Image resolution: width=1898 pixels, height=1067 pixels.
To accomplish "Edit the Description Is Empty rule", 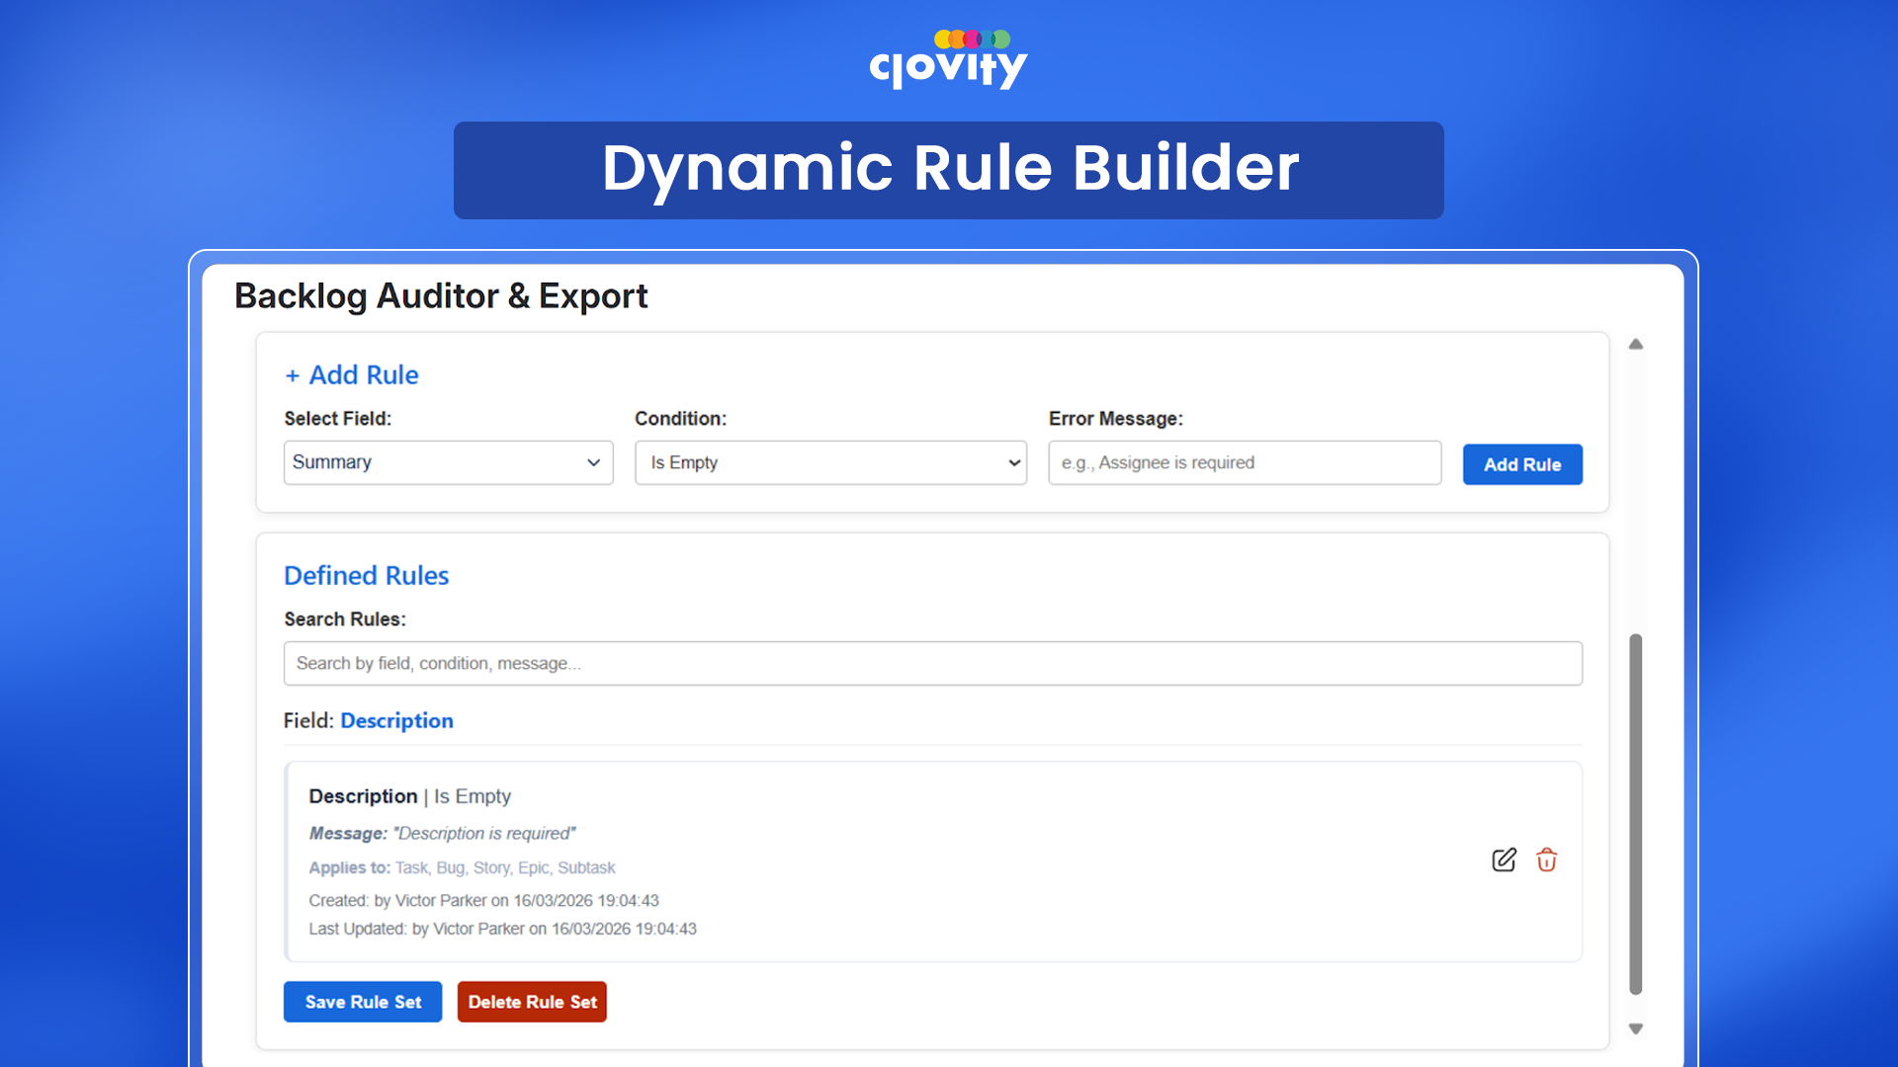I will tap(1504, 860).
